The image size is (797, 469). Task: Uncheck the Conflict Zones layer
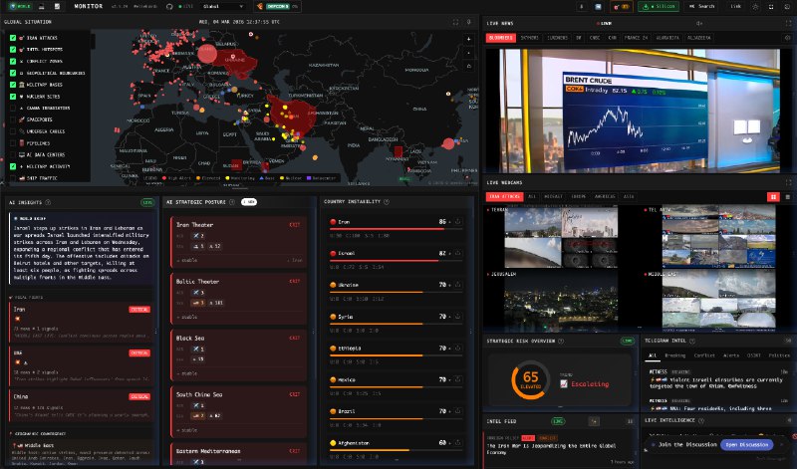click(13, 61)
